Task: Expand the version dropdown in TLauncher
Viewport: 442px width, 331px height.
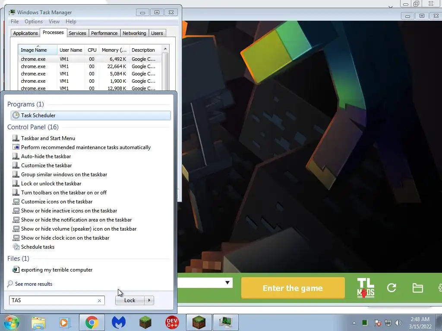Action: tap(227, 283)
